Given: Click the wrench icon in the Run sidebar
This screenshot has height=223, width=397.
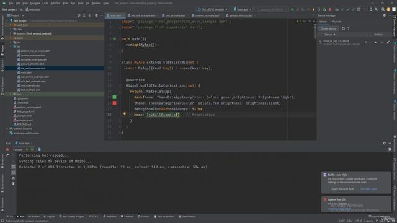Looking at the screenshot, I should pyautogui.click(x=7, y=155).
